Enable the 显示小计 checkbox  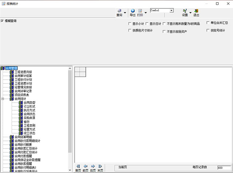click(x=130, y=24)
